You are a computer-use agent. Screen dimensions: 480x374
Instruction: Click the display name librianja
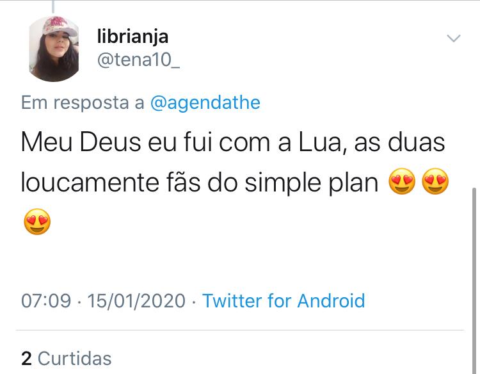tap(132, 37)
